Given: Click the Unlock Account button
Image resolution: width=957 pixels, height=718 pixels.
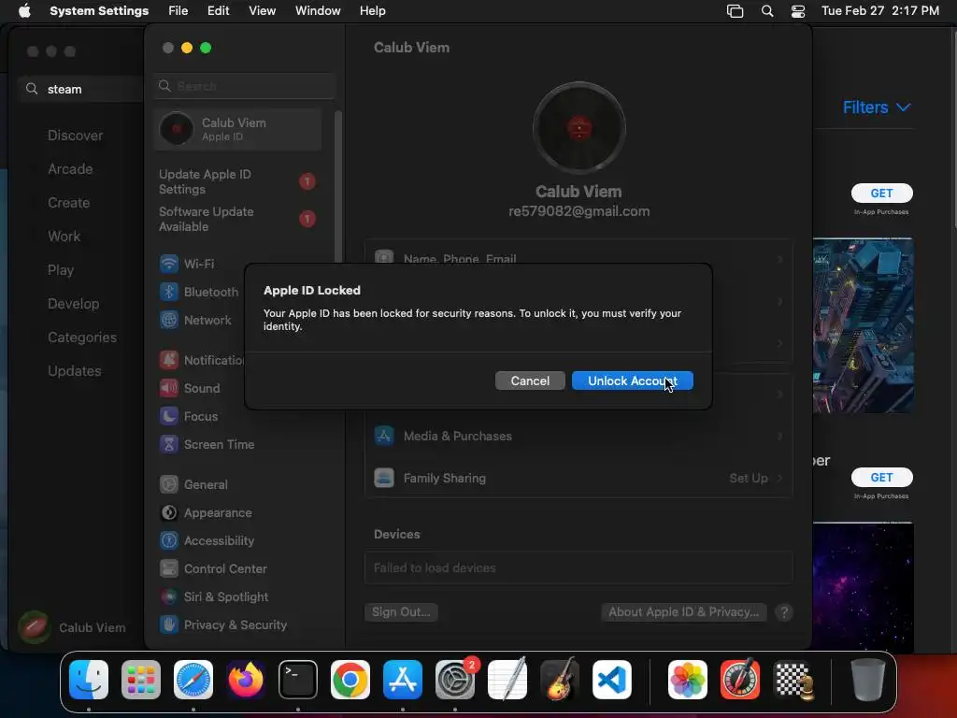Looking at the screenshot, I should point(633,381).
